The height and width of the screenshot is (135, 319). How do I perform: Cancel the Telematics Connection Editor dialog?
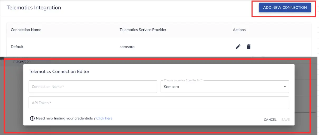270,120
